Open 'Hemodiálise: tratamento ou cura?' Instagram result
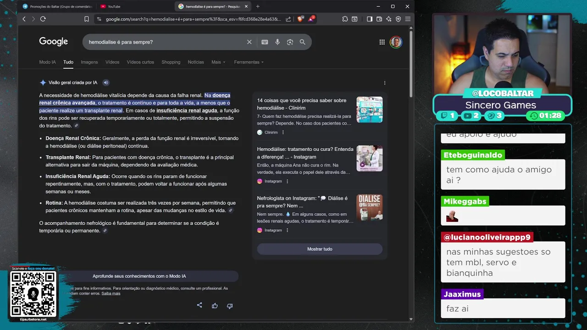 pos(305,153)
